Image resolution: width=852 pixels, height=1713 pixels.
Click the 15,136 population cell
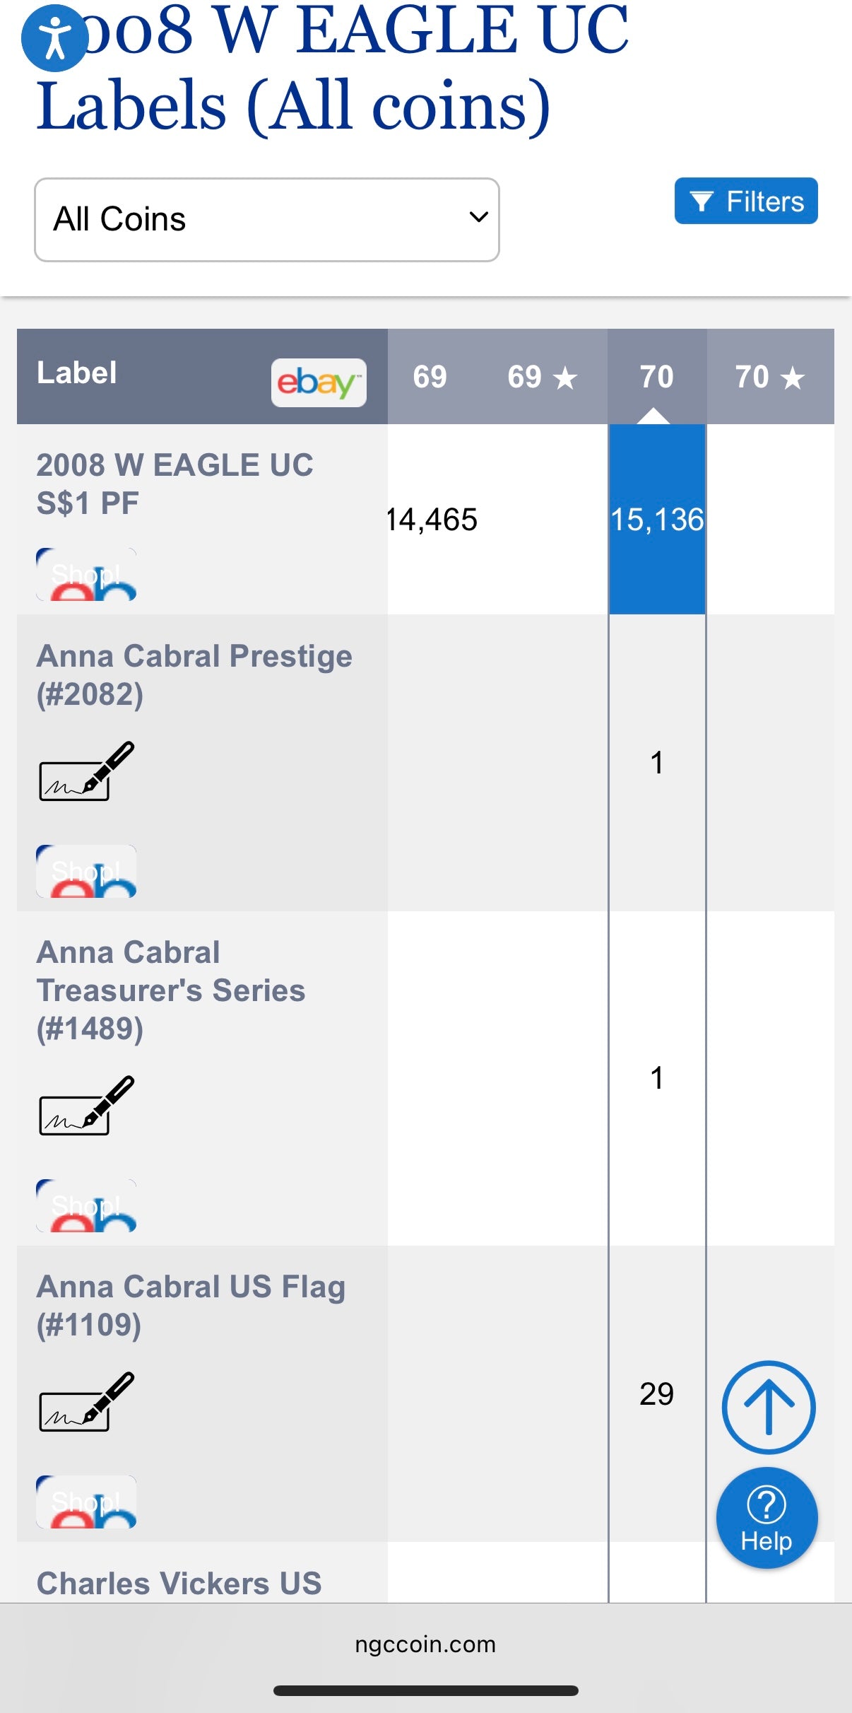[x=657, y=520]
